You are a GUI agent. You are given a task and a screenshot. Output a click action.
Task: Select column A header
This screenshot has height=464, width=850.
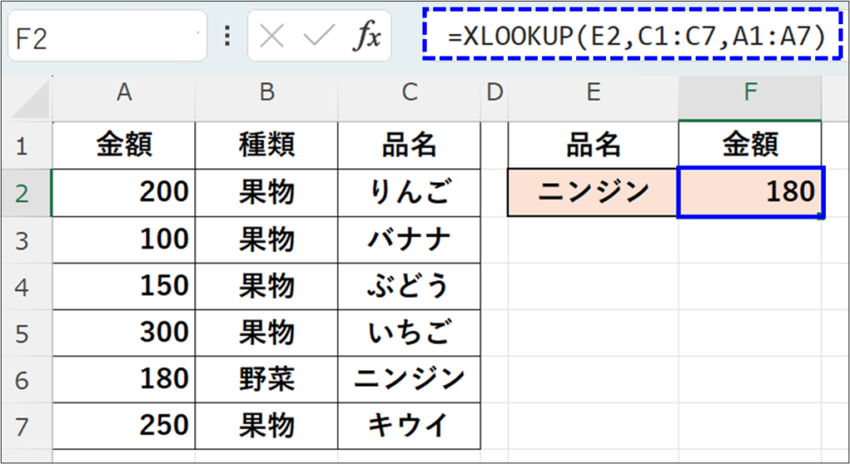click(x=124, y=94)
